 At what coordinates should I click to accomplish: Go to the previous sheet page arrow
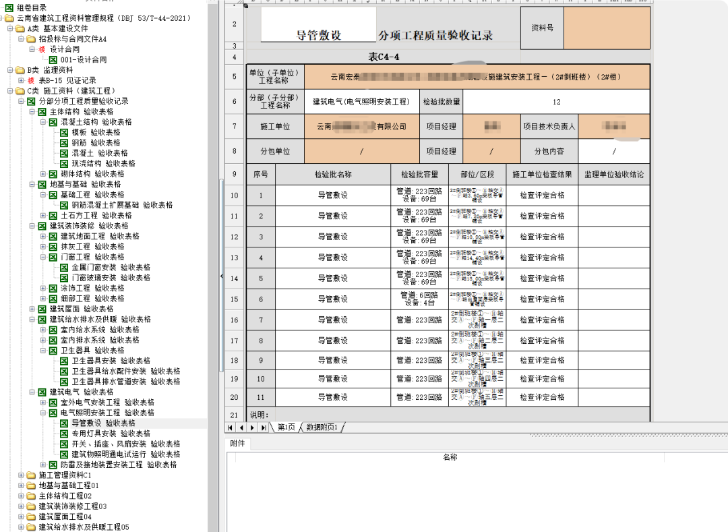pos(241,427)
